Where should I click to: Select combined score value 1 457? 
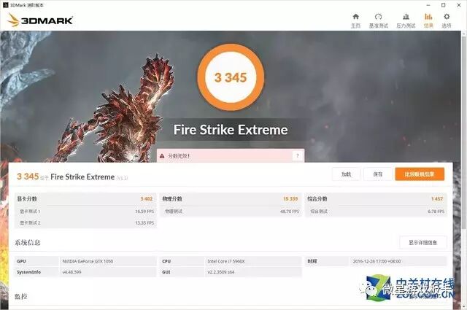click(x=437, y=198)
